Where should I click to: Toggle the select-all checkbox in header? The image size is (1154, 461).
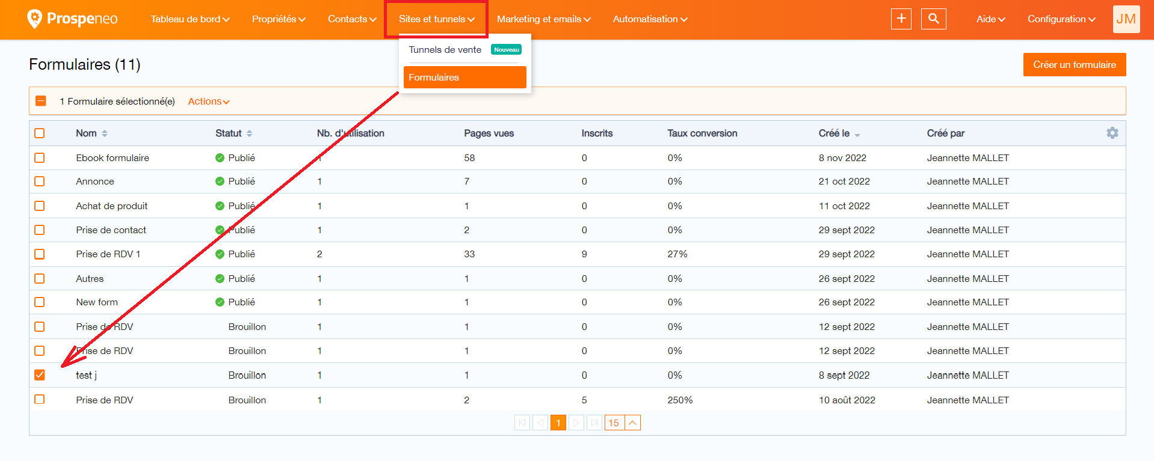coord(40,133)
